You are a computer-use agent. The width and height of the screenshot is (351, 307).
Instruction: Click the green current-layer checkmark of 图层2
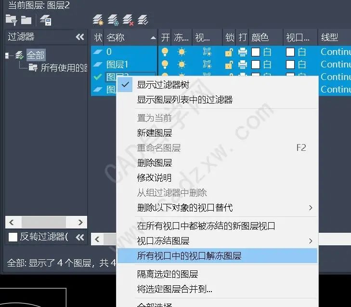98,77
